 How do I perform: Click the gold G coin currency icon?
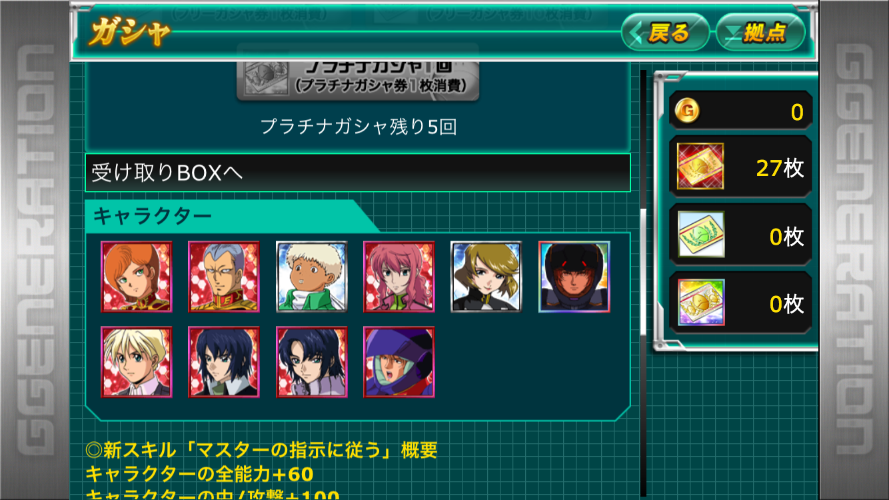click(688, 111)
